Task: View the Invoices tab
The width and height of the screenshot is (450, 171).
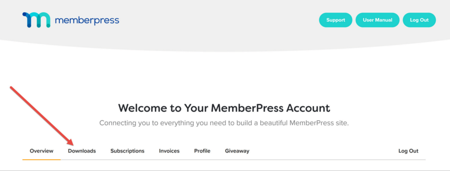Action: click(169, 151)
